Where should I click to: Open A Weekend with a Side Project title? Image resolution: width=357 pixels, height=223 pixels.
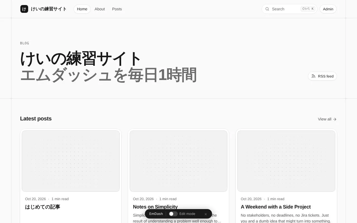pos(276,207)
